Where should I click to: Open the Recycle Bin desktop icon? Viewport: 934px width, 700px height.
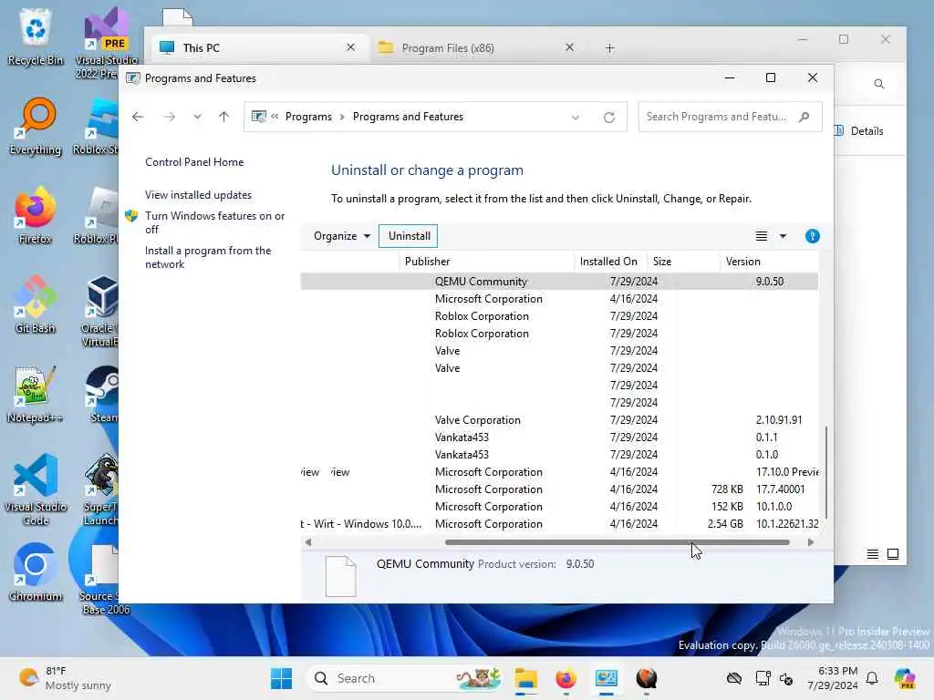point(36,36)
